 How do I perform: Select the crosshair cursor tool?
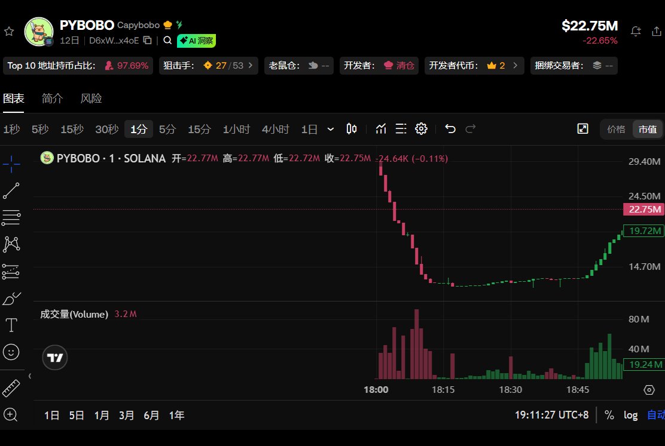11,164
